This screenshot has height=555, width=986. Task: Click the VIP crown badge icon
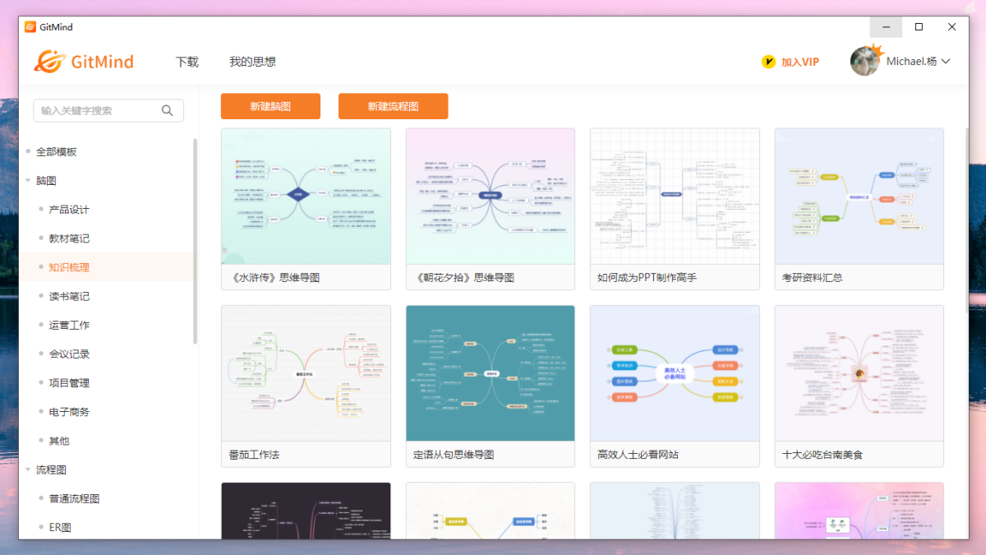click(768, 62)
